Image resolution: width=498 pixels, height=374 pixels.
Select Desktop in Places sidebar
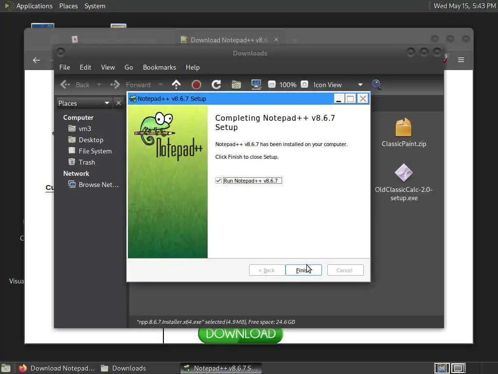point(86,140)
